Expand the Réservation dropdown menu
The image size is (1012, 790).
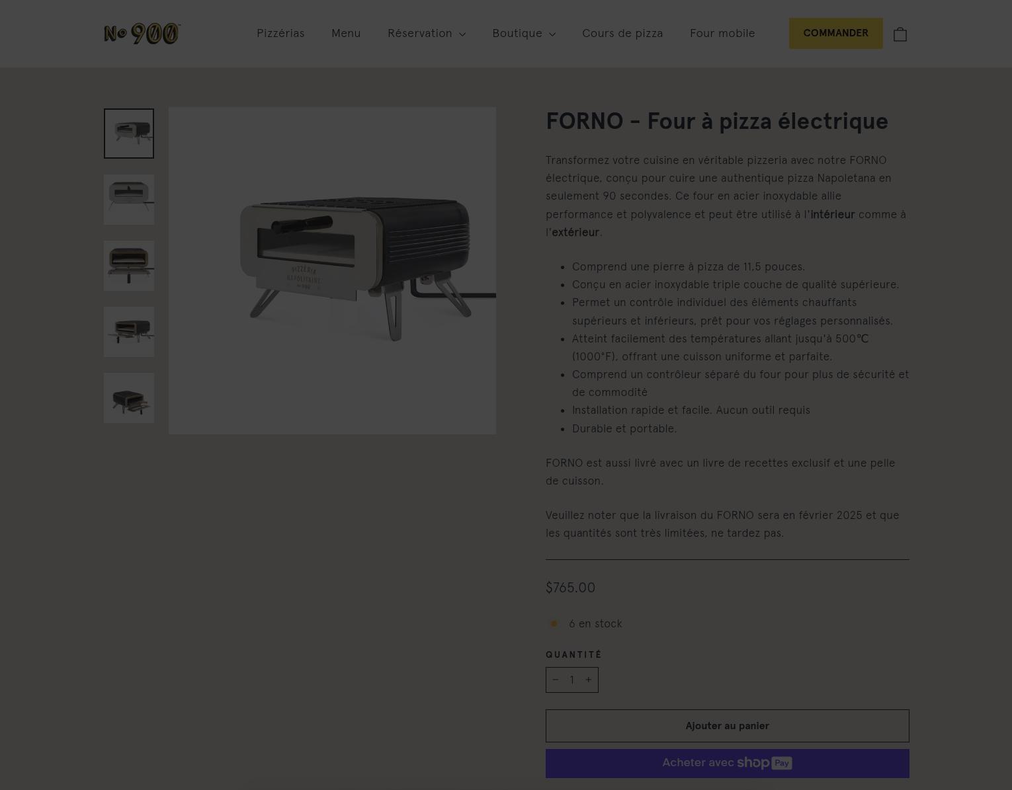pyautogui.click(x=427, y=34)
